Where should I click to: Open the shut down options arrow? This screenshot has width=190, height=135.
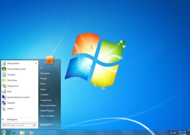click(x=52, y=125)
